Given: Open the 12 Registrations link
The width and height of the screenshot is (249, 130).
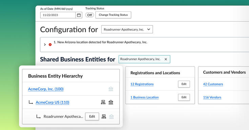Looking at the screenshot, I should (x=142, y=84).
